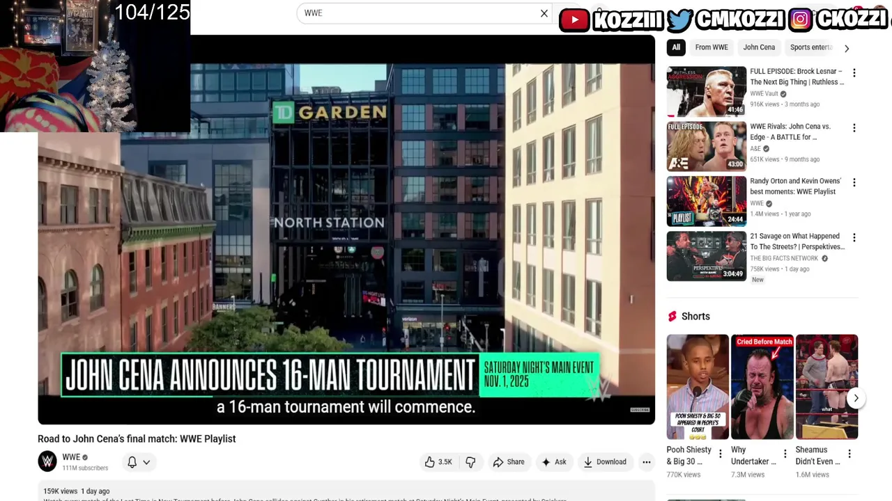Like the video with 3.5K thumbs up
892x501 pixels.
click(438, 462)
